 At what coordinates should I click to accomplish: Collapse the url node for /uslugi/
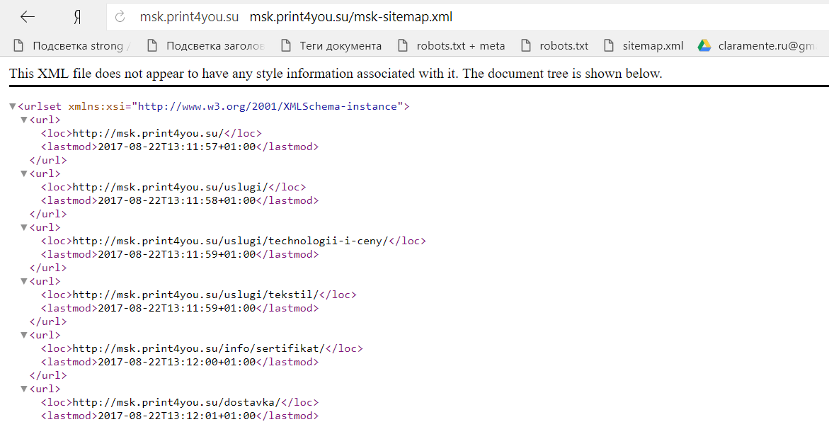tap(24, 173)
